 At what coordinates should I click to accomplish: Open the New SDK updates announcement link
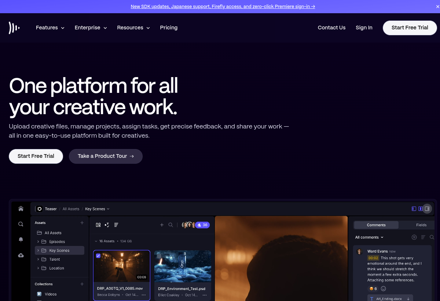[x=223, y=7]
